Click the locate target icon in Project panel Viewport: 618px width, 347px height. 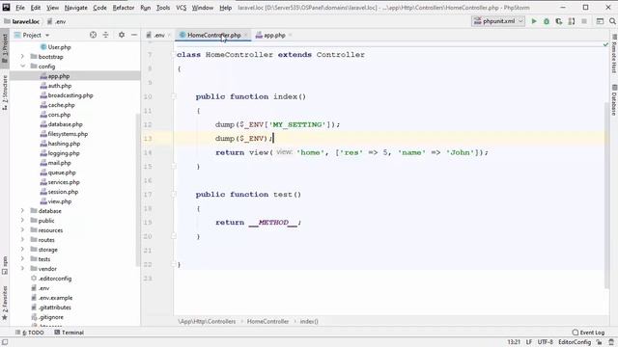93,35
